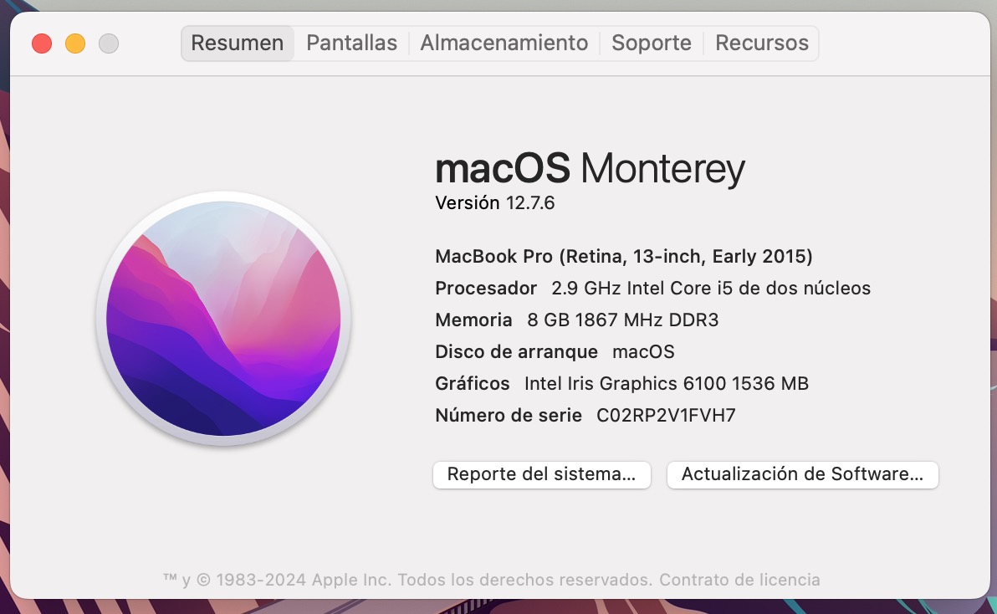Open the Almacenamiento tab
The width and height of the screenshot is (997, 614).
tap(504, 43)
